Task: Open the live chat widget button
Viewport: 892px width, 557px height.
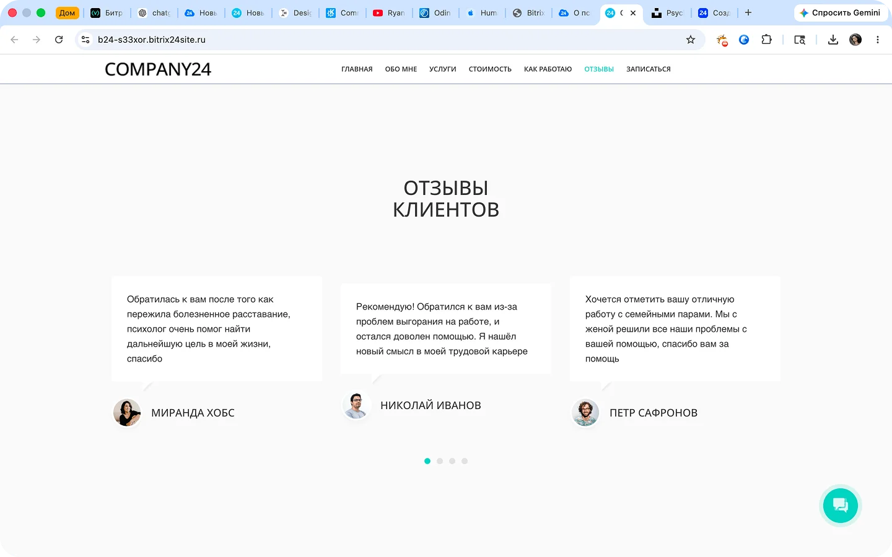Action: 840,506
